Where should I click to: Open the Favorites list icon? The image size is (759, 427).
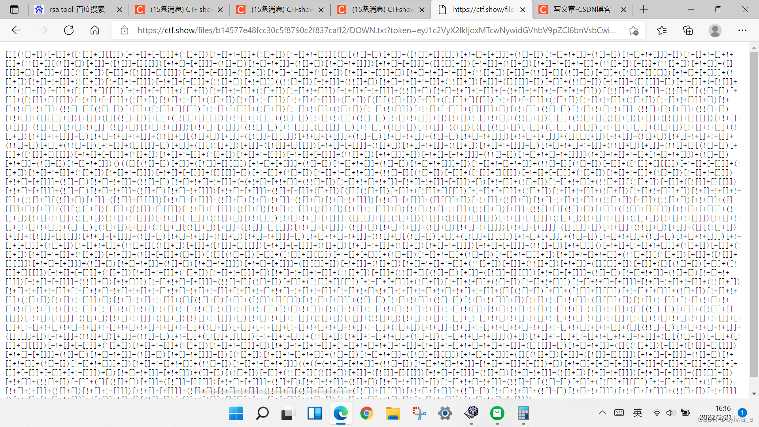tap(661, 30)
